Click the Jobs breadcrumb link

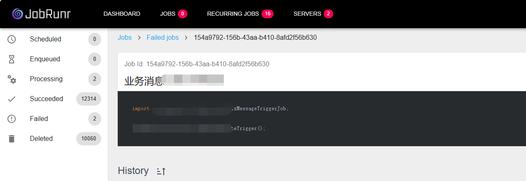[125, 38]
